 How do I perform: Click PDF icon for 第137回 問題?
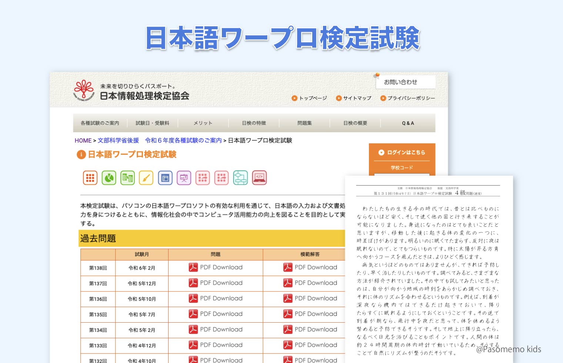193,283
